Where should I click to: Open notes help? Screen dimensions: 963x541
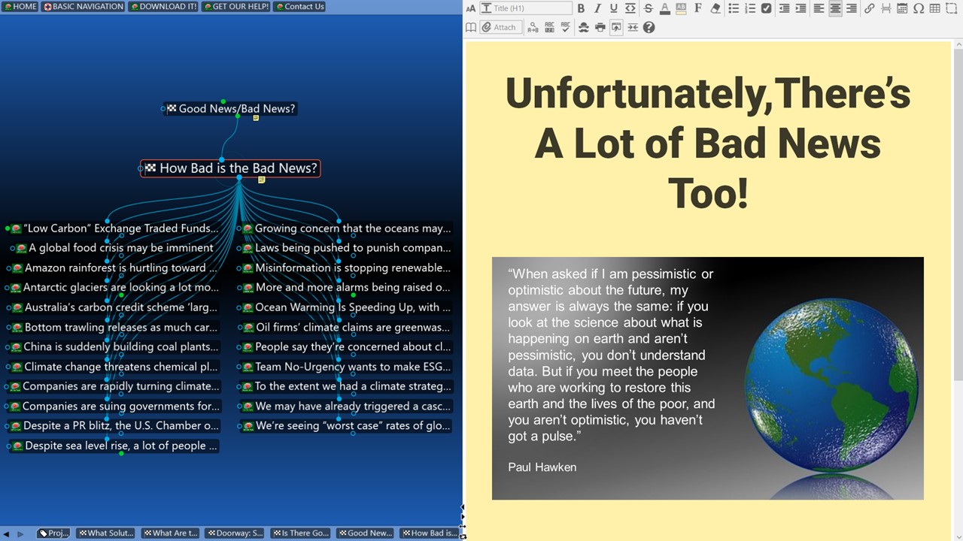coord(649,27)
